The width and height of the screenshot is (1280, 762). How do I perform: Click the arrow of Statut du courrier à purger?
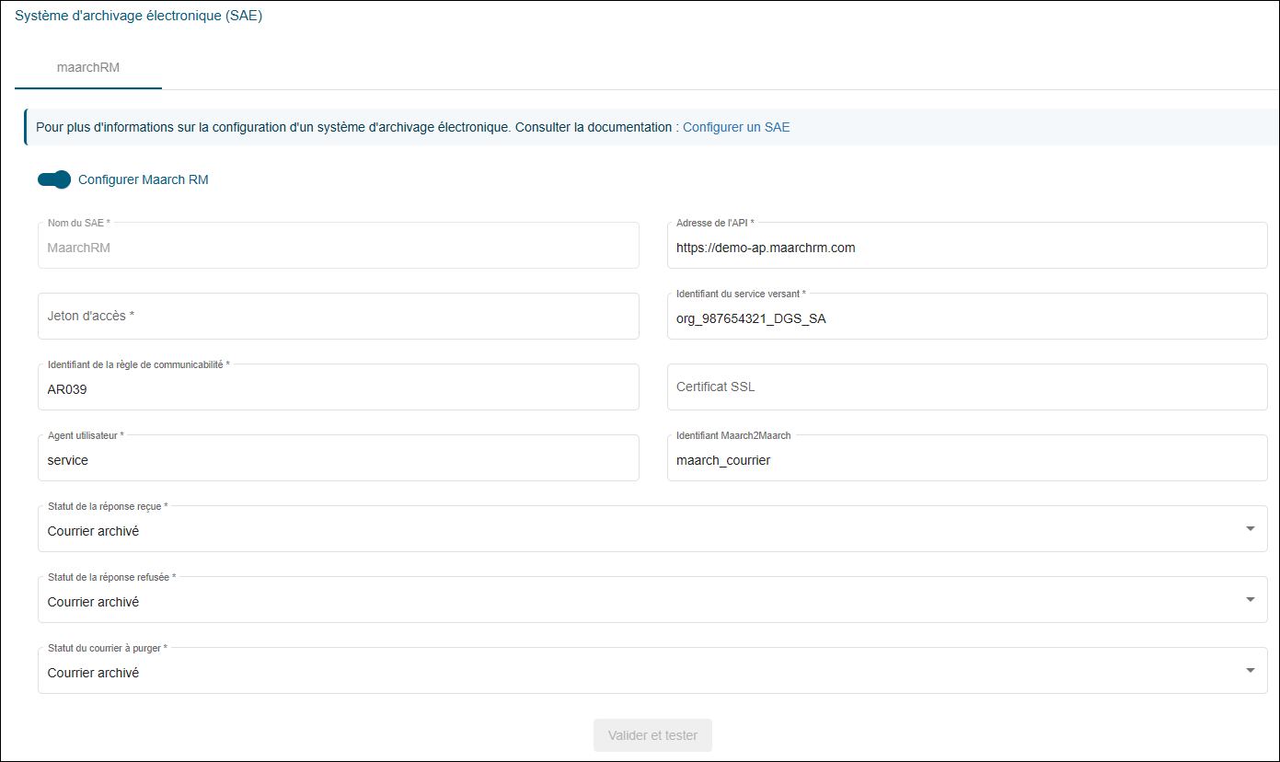pyautogui.click(x=1250, y=671)
